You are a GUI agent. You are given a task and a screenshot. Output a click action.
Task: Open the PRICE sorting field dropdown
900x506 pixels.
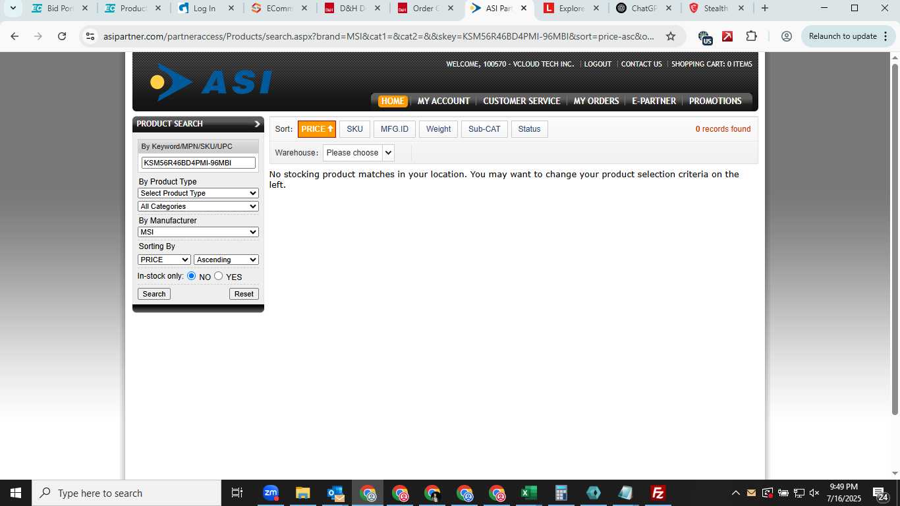[164, 260]
